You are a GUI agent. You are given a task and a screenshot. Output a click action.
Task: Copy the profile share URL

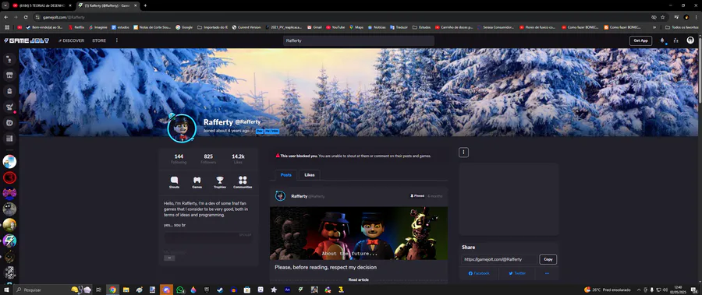548,259
